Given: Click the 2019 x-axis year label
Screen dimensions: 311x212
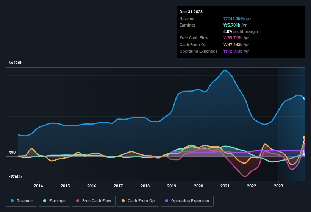Looking at the screenshot, I should 172,186.
